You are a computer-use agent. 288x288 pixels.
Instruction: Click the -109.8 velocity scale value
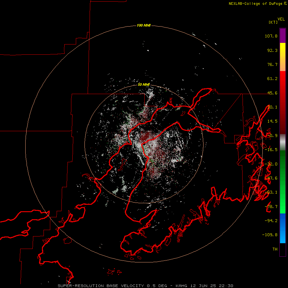[x=270, y=235]
